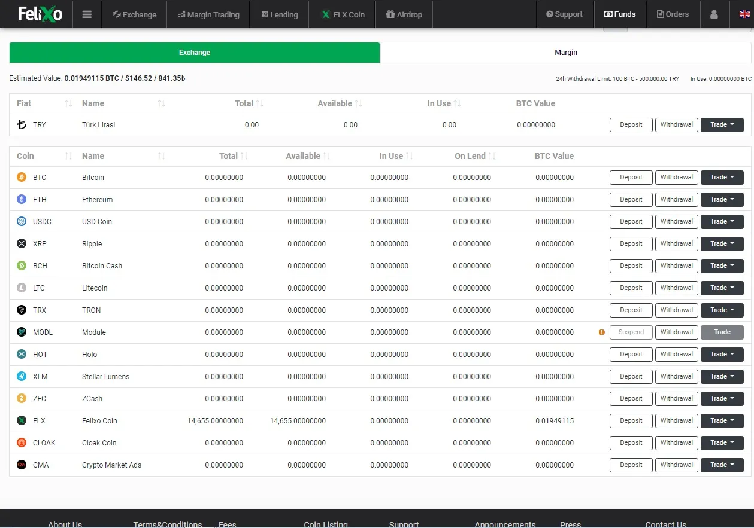Expand the Trade dropdown for FLX
754x528 pixels.
coord(722,420)
